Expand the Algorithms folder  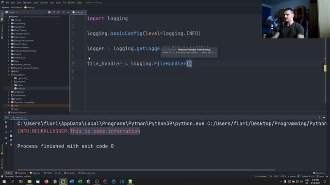point(9,27)
